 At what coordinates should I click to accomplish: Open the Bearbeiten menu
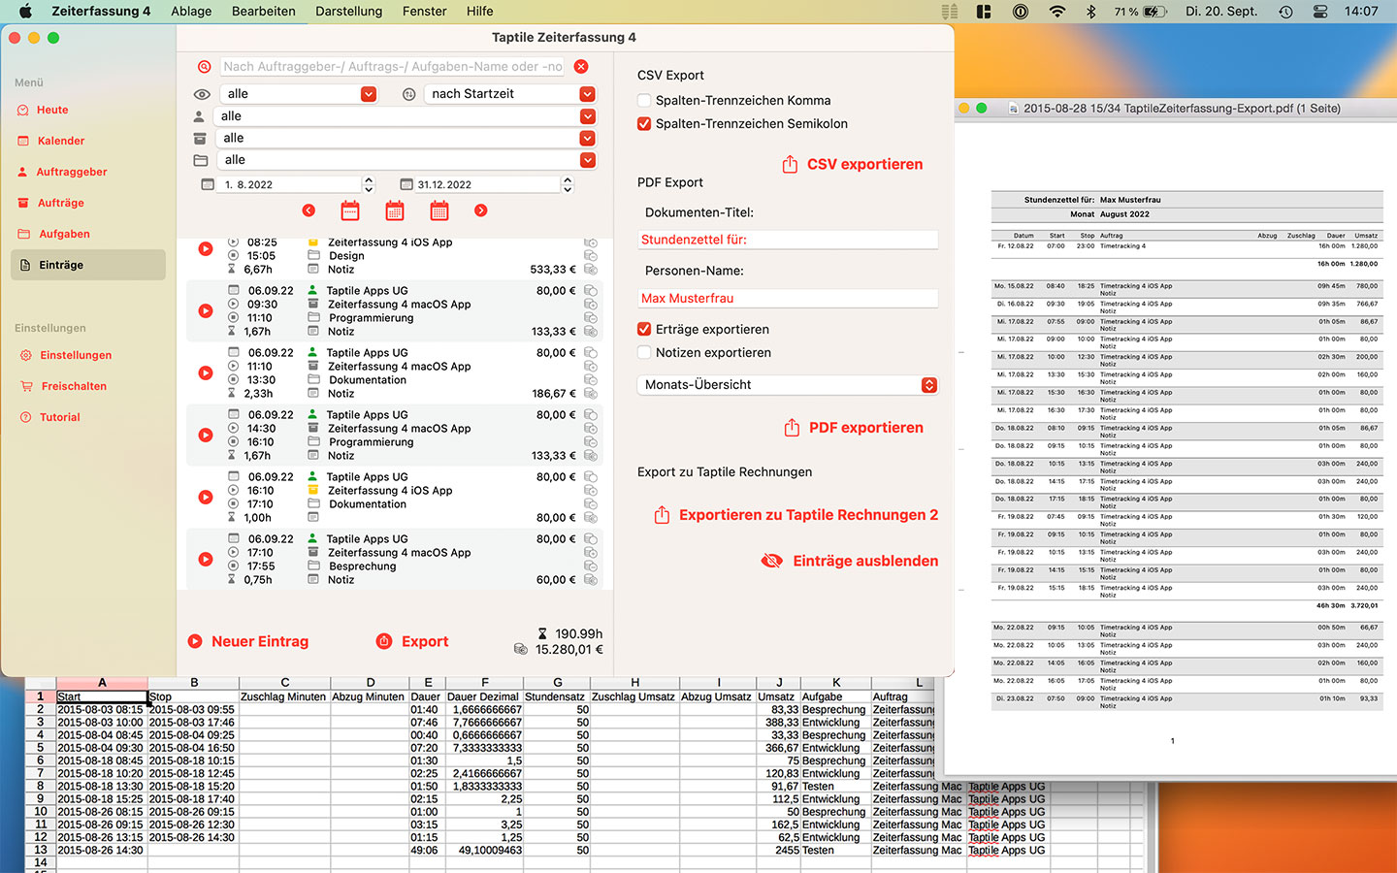(264, 12)
